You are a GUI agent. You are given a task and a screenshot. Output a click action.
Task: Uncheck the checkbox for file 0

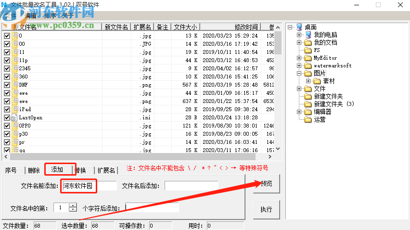(7, 36)
